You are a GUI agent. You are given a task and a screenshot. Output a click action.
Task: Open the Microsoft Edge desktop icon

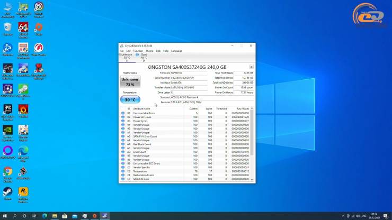[x=23, y=154]
